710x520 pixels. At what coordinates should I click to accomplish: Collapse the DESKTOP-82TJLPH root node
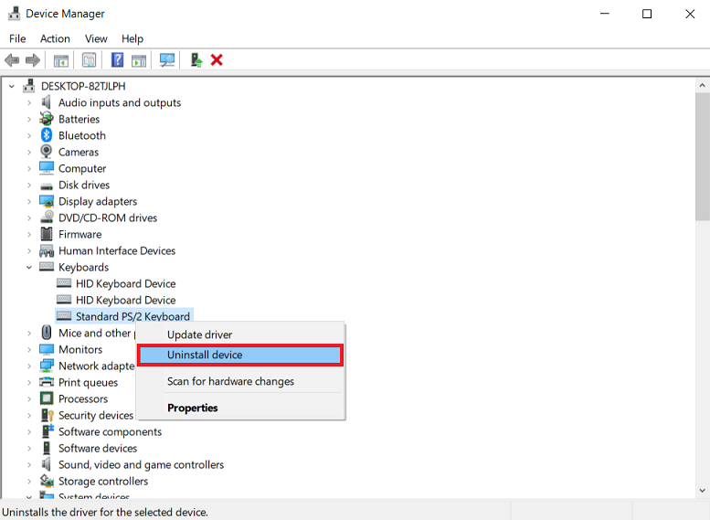tap(12, 86)
